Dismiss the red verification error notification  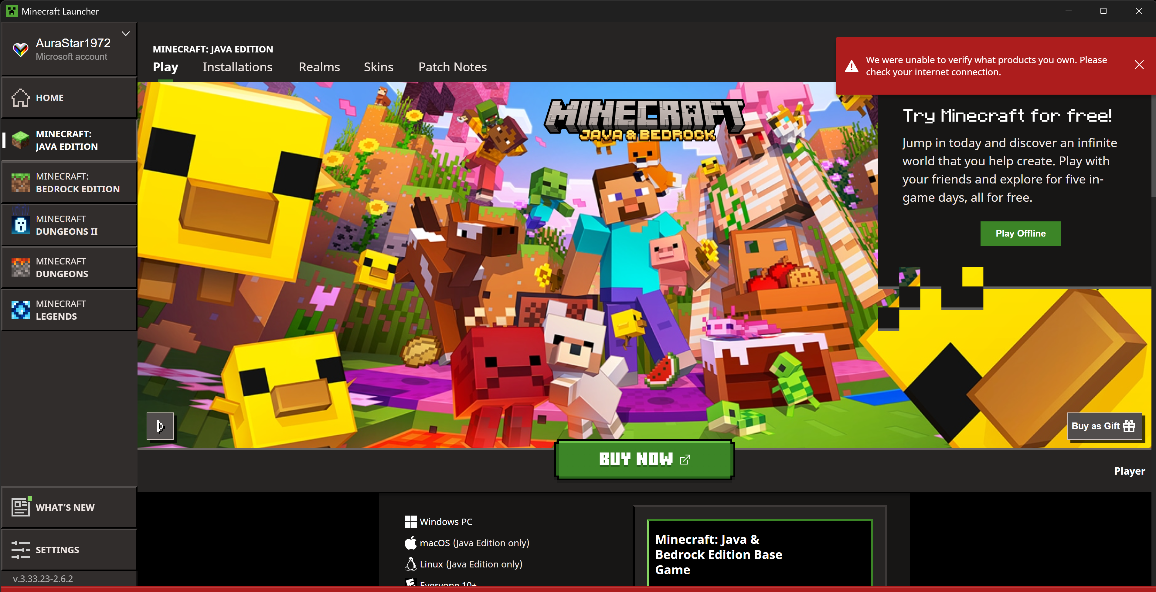[x=1139, y=65]
